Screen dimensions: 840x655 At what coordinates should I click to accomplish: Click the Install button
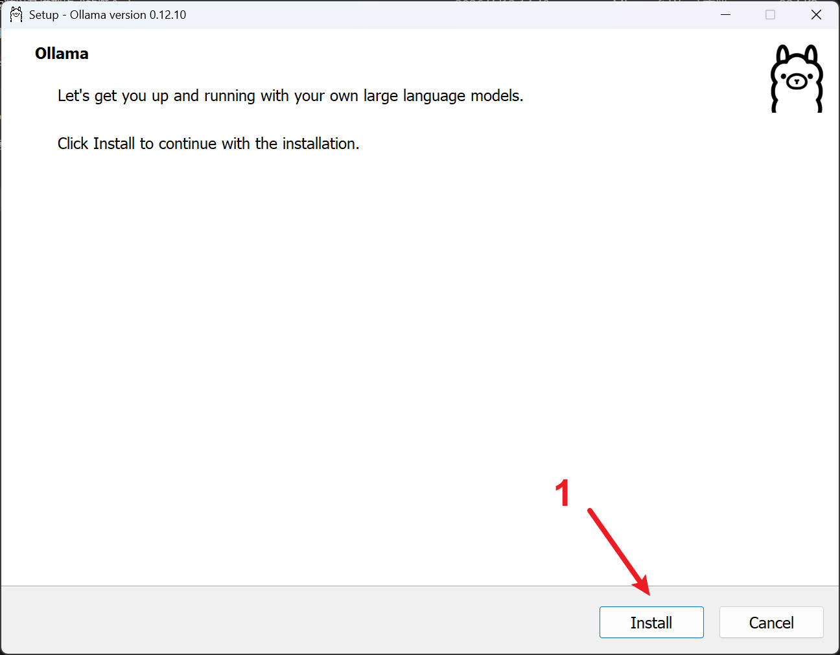[651, 622]
